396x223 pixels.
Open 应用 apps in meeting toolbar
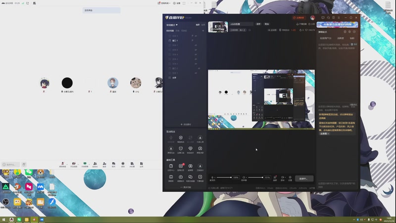[x=142, y=165]
